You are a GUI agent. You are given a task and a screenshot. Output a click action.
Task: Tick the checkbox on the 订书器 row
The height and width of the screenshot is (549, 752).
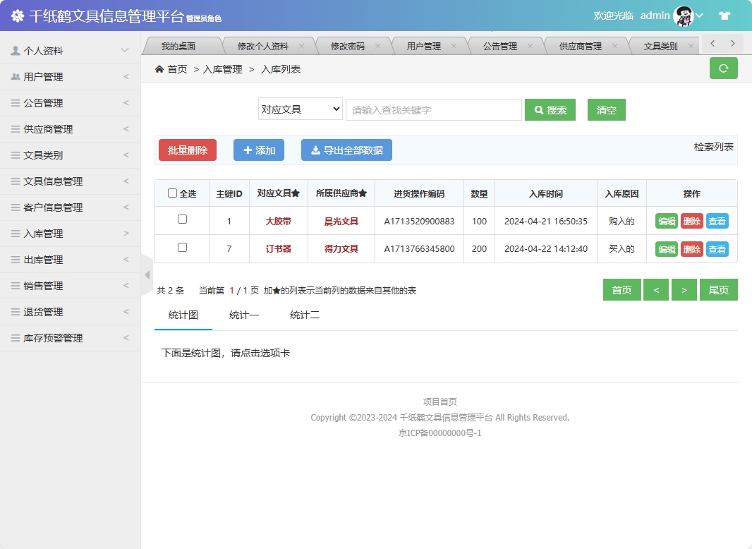181,248
